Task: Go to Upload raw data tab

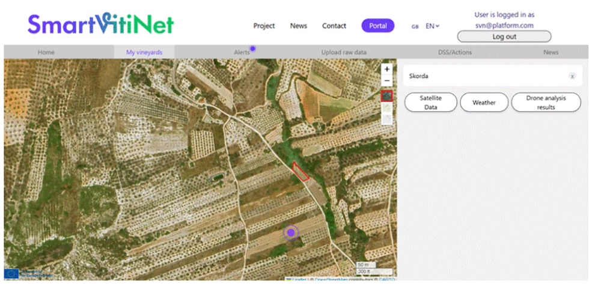Action: 344,52
